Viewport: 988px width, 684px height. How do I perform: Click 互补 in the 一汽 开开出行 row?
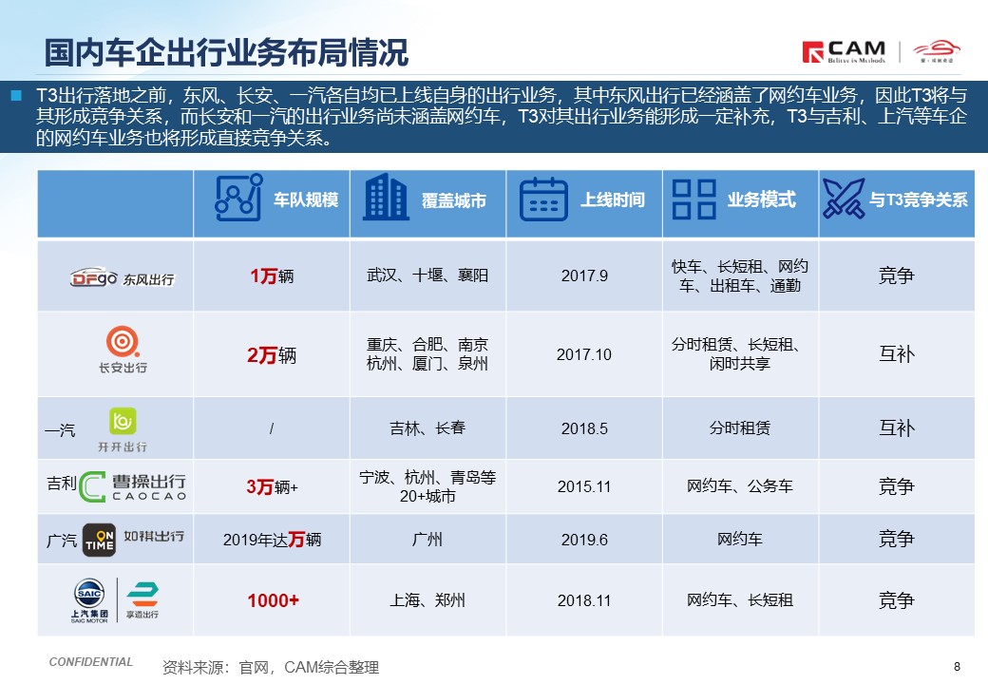pyautogui.click(x=897, y=428)
